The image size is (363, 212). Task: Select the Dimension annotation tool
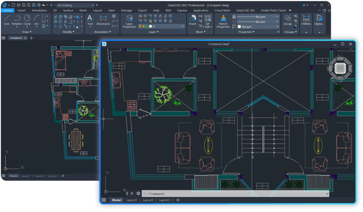coord(103,20)
